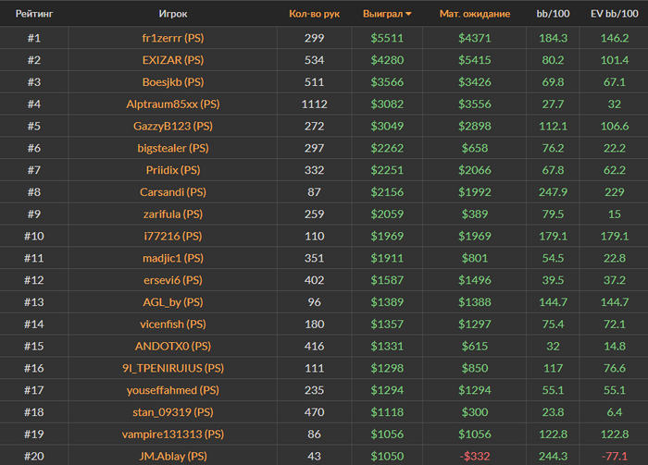This screenshot has width=648, height=465.
Task: Sort table by Выиграл column
Action: pyautogui.click(x=383, y=15)
